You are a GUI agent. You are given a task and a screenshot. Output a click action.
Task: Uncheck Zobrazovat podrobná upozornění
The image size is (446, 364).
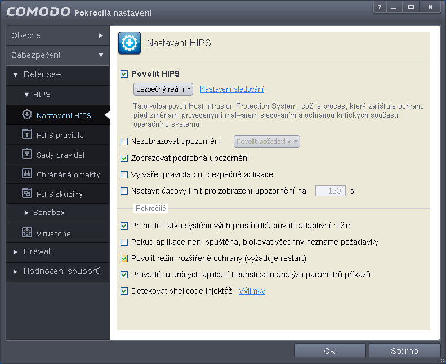coord(124,158)
